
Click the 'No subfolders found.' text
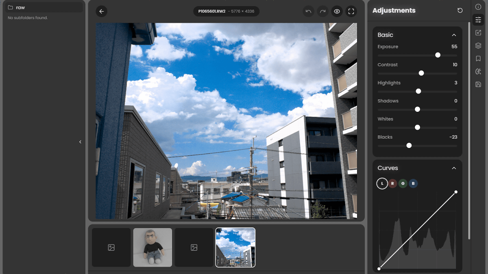coord(28,18)
